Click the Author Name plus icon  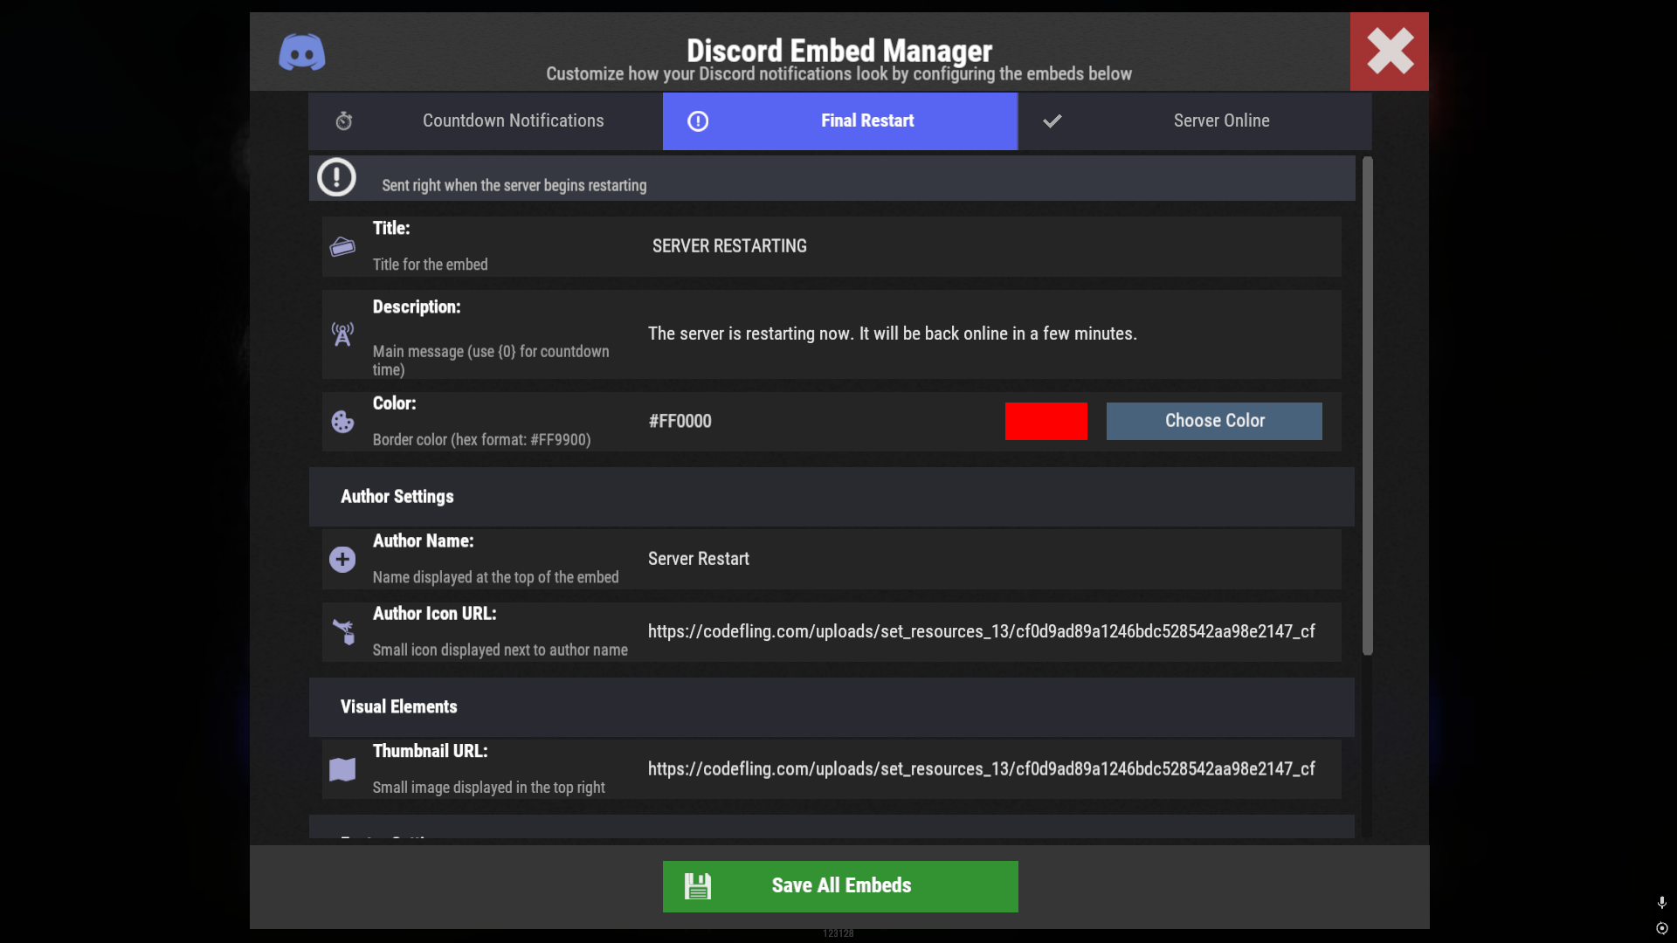click(342, 560)
